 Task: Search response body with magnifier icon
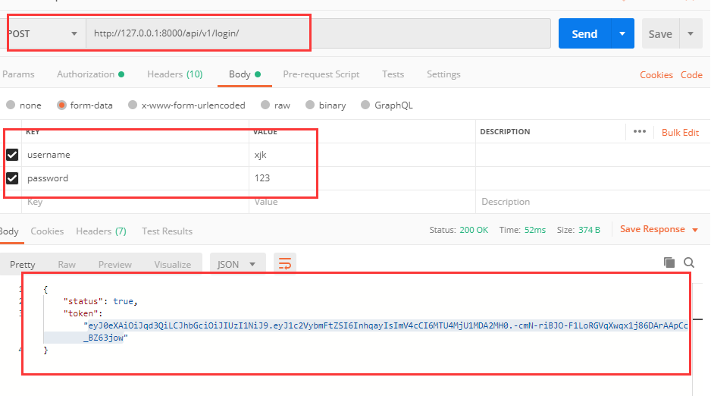pyautogui.click(x=689, y=262)
